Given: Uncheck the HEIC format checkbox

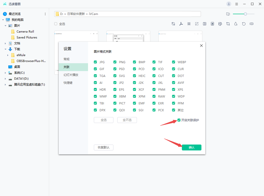Looking at the screenshot, I should tap(135, 76).
